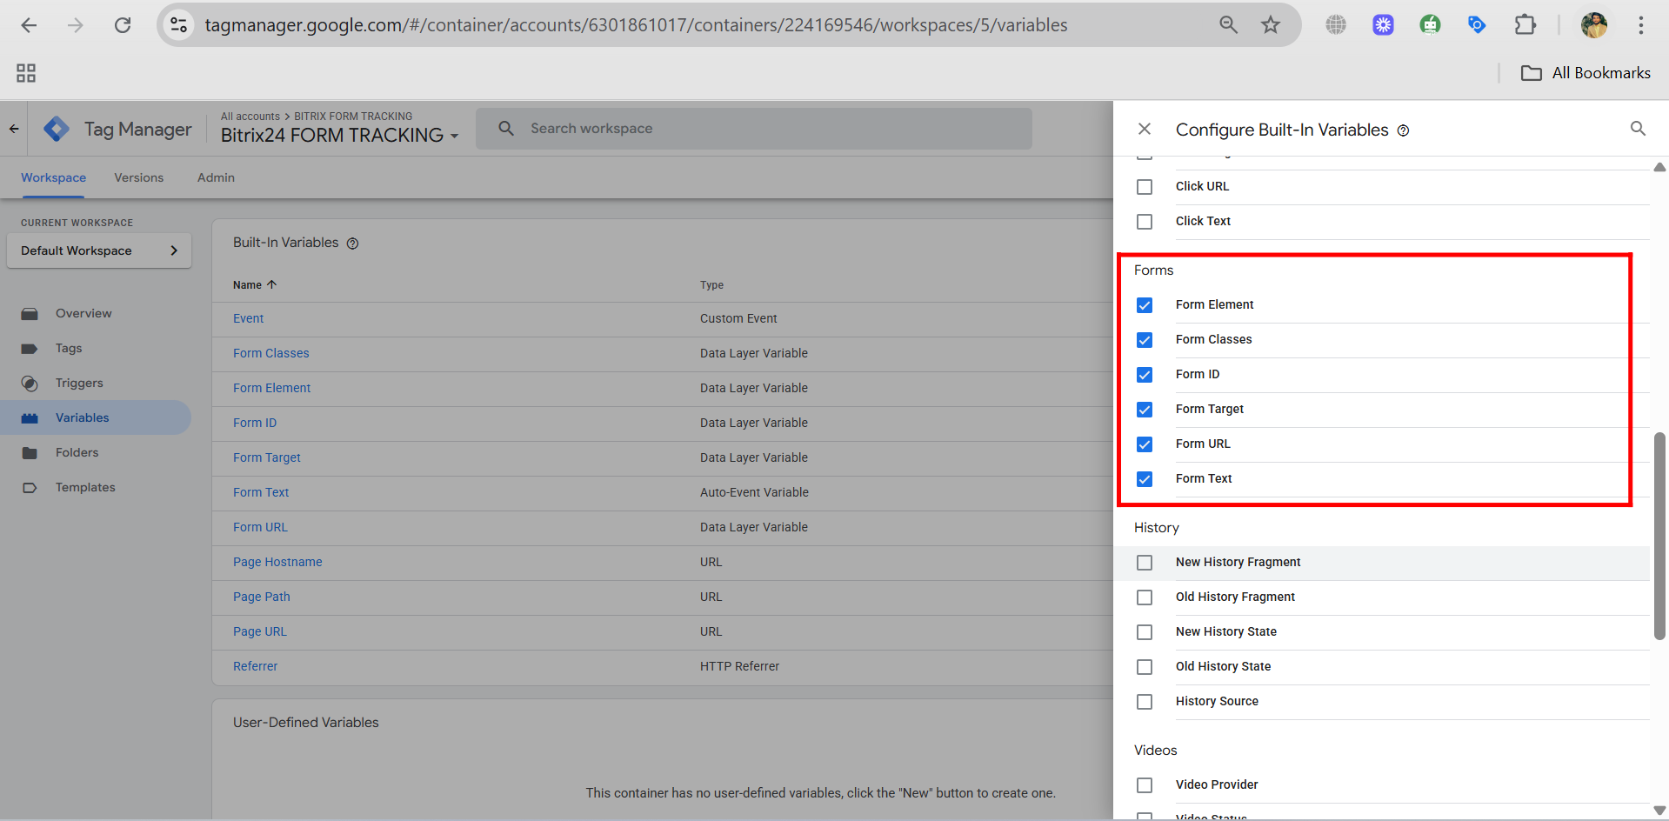The image size is (1669, 821).
Task: Enable the Old History Fragment checkbox
Action: click(x=1145, y=597)
